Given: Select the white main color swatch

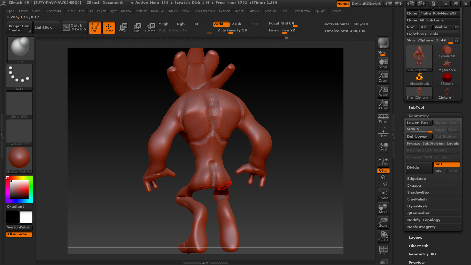Looking at the screenshot, I should [26, 217].
